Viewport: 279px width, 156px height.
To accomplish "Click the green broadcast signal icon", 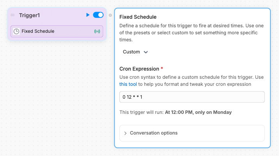I will [x=97, y=31].
